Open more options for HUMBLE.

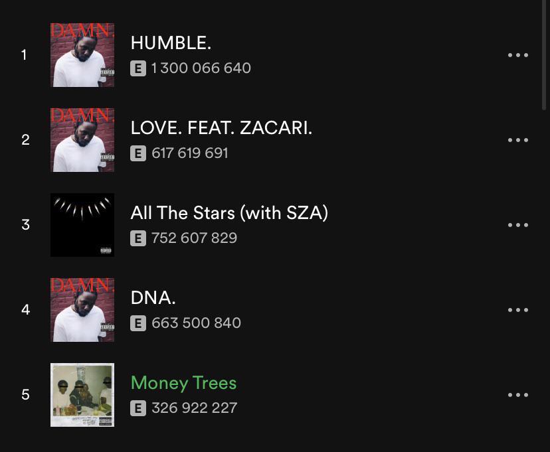pyautogui.click(x=517, y=55)
